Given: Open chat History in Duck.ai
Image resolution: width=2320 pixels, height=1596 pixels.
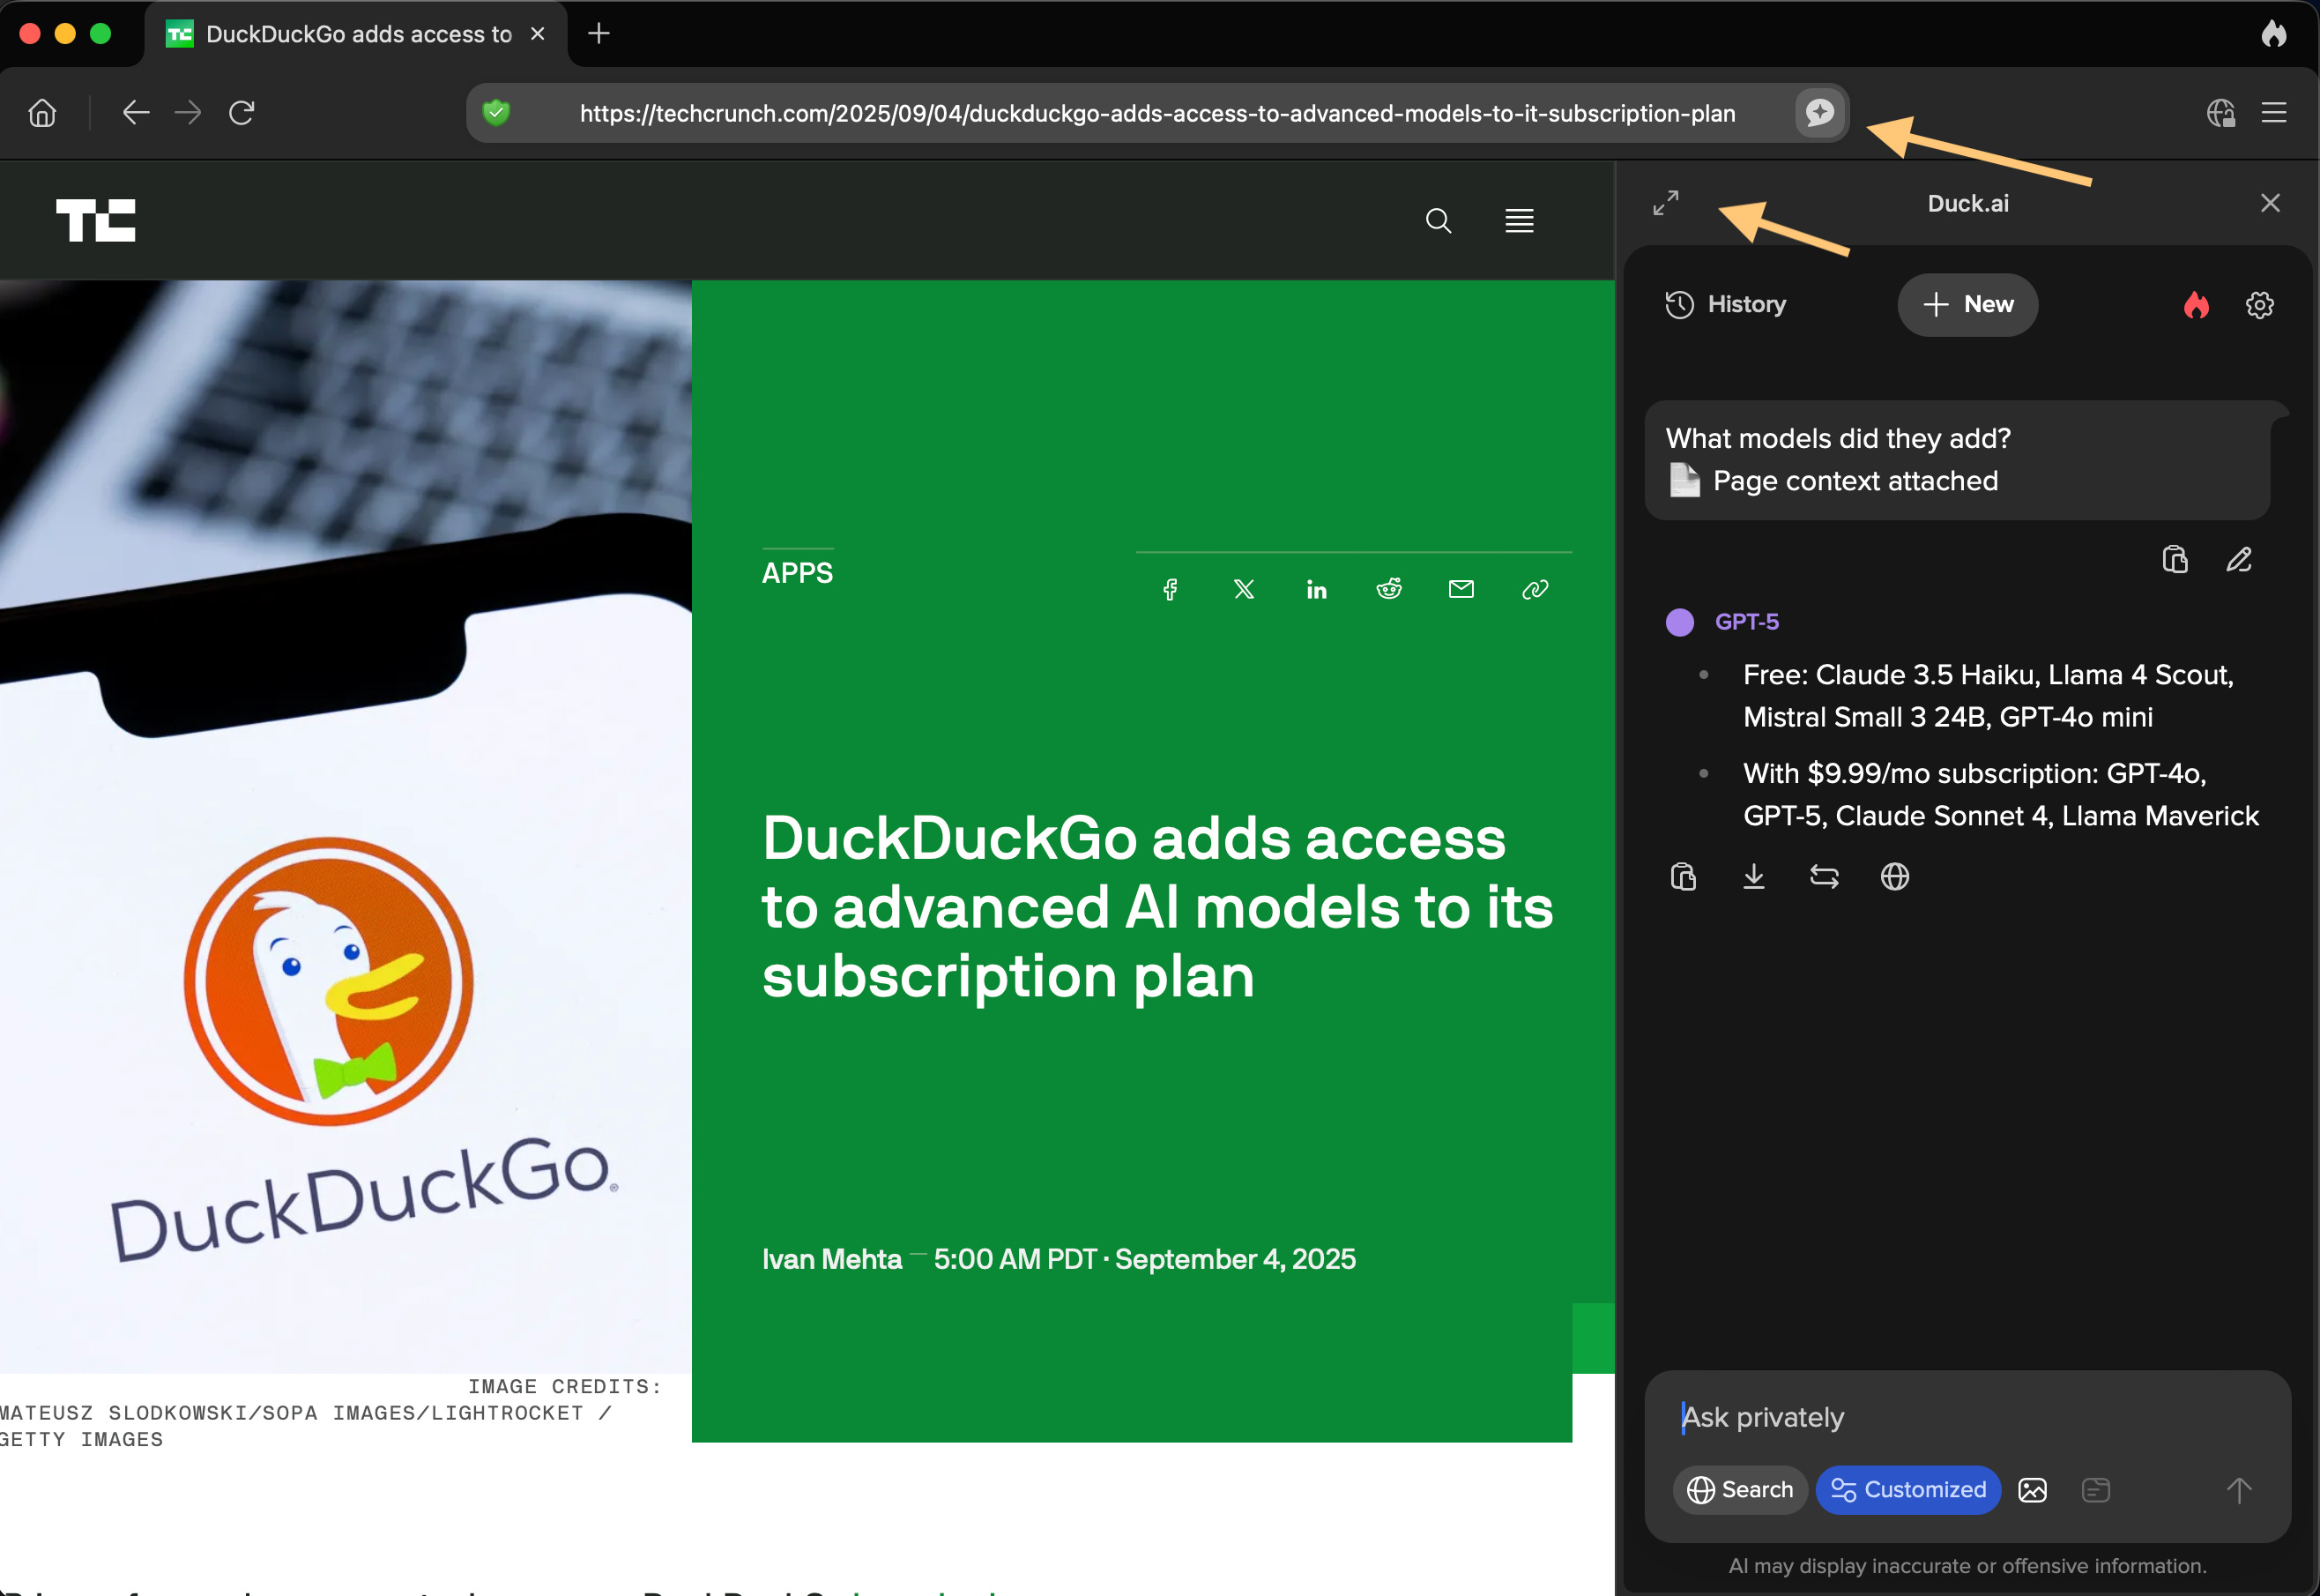Looking at the screenshot, I should click(x=1726, y=304).
